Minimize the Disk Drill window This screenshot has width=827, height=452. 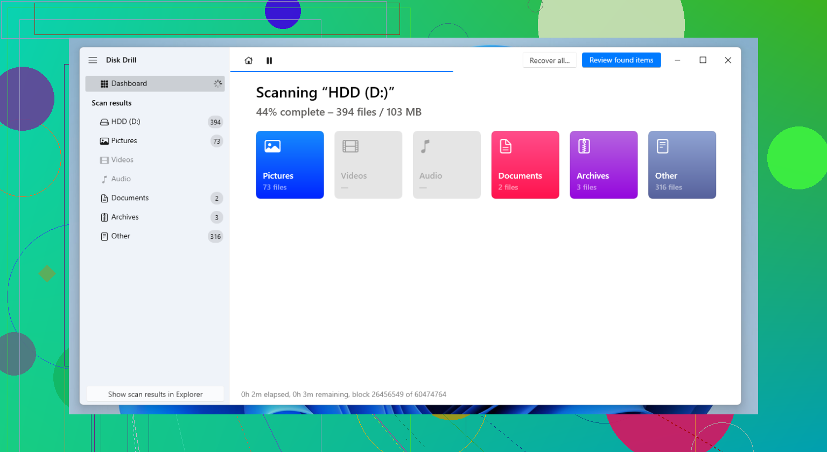(677, 60)
